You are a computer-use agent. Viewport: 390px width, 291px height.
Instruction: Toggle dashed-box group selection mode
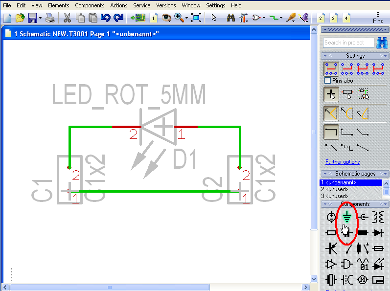363,94
